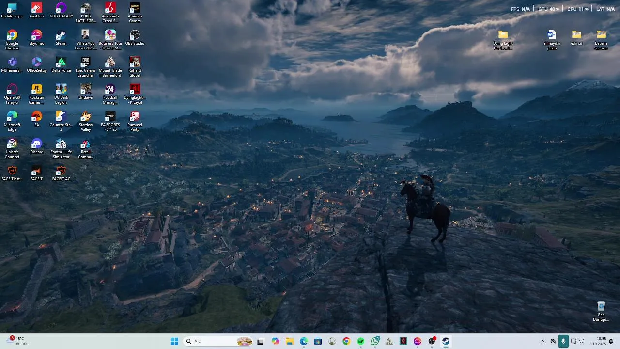Click the GPU 40% overlay reading
Viewport: 620px width, 349px height.
pos(548,9)
